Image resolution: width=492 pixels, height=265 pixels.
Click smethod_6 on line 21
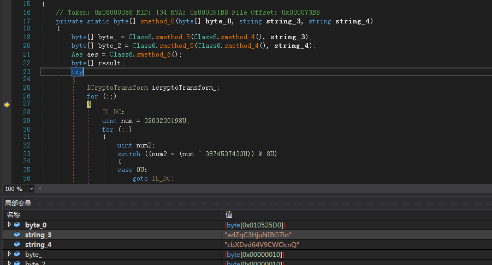pyautogui.click(x=154, y=54)
